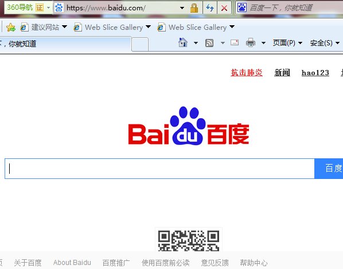The height and width of the screenshot is (269, 343).
Task: Expand second Web Slice Gallery dropdown arrow
Action: click(232, 27)
